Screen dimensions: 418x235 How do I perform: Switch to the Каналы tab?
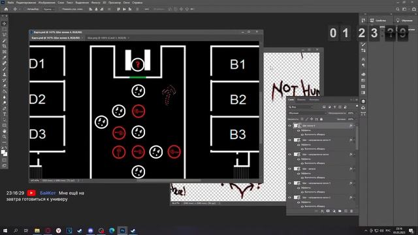pos(301,100)
